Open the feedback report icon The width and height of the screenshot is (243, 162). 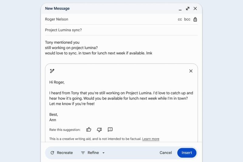[x=110, y=130]
